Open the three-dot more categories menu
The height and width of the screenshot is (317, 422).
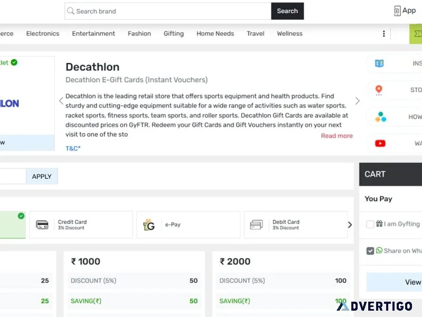coord(384,34)
